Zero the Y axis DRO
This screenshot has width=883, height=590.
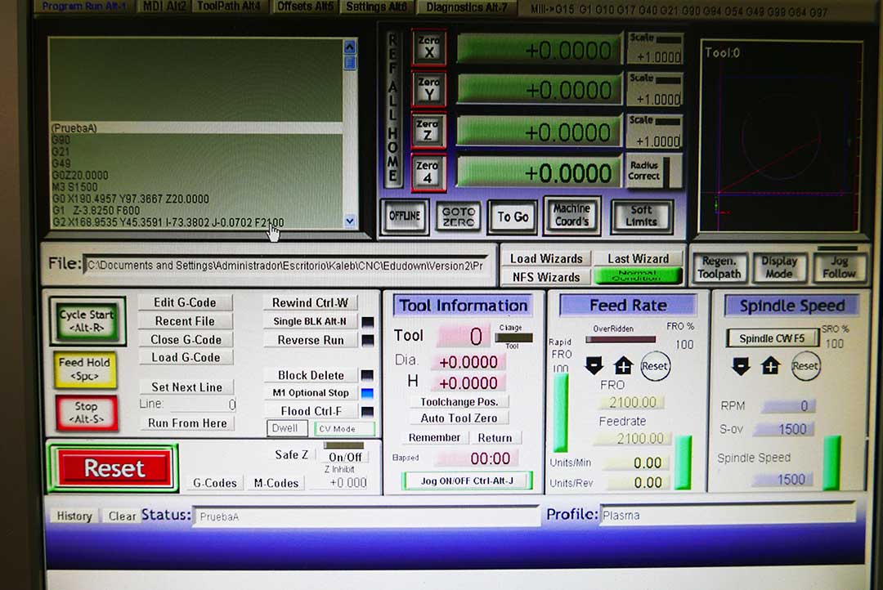point(428,89)
